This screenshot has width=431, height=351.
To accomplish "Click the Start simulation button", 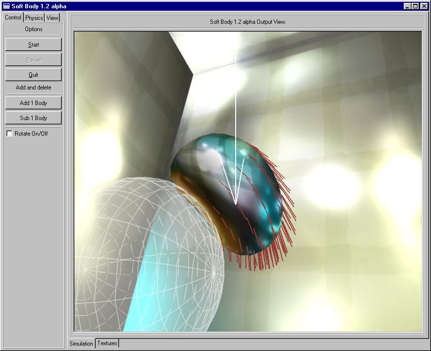I will point(34,45).
